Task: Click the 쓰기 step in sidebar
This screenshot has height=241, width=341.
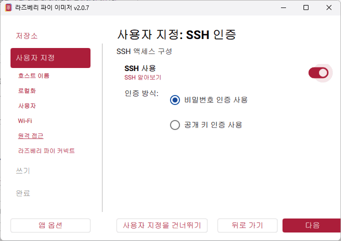Action: click(23, 170)
